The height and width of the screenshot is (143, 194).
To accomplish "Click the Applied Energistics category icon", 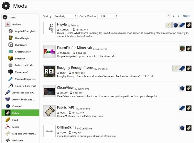I will coord(11,31).
